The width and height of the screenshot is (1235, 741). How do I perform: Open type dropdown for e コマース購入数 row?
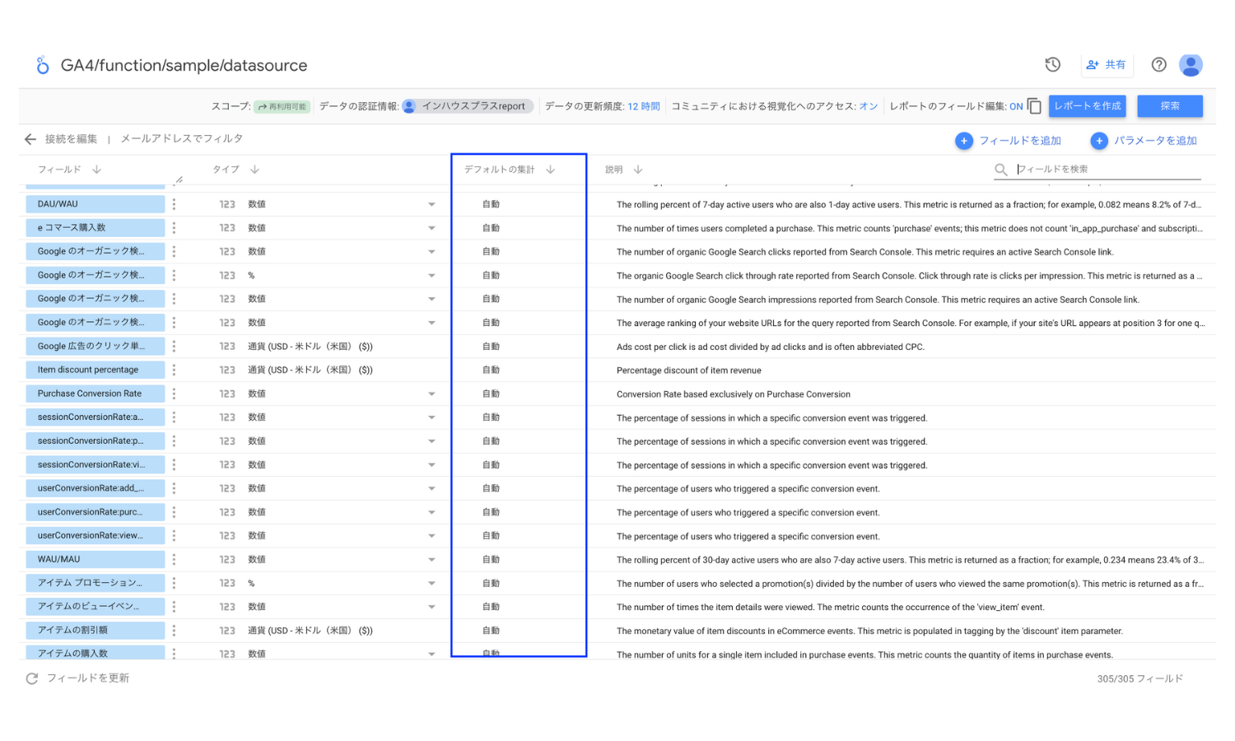(x=431, y=228)
